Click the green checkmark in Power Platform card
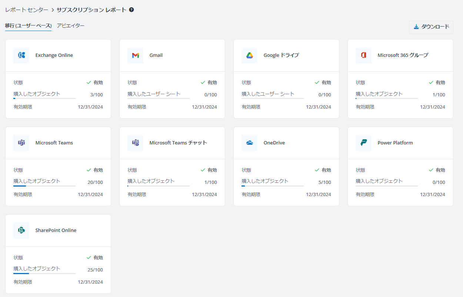Screen dimensions: 463x297 (x=431, y=170)
